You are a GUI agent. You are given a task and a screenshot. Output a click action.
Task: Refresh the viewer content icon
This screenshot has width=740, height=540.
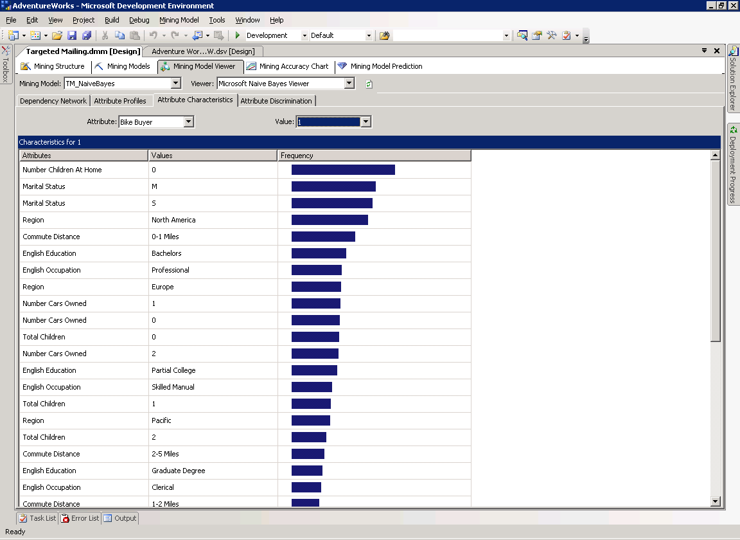tap(369, 84)
